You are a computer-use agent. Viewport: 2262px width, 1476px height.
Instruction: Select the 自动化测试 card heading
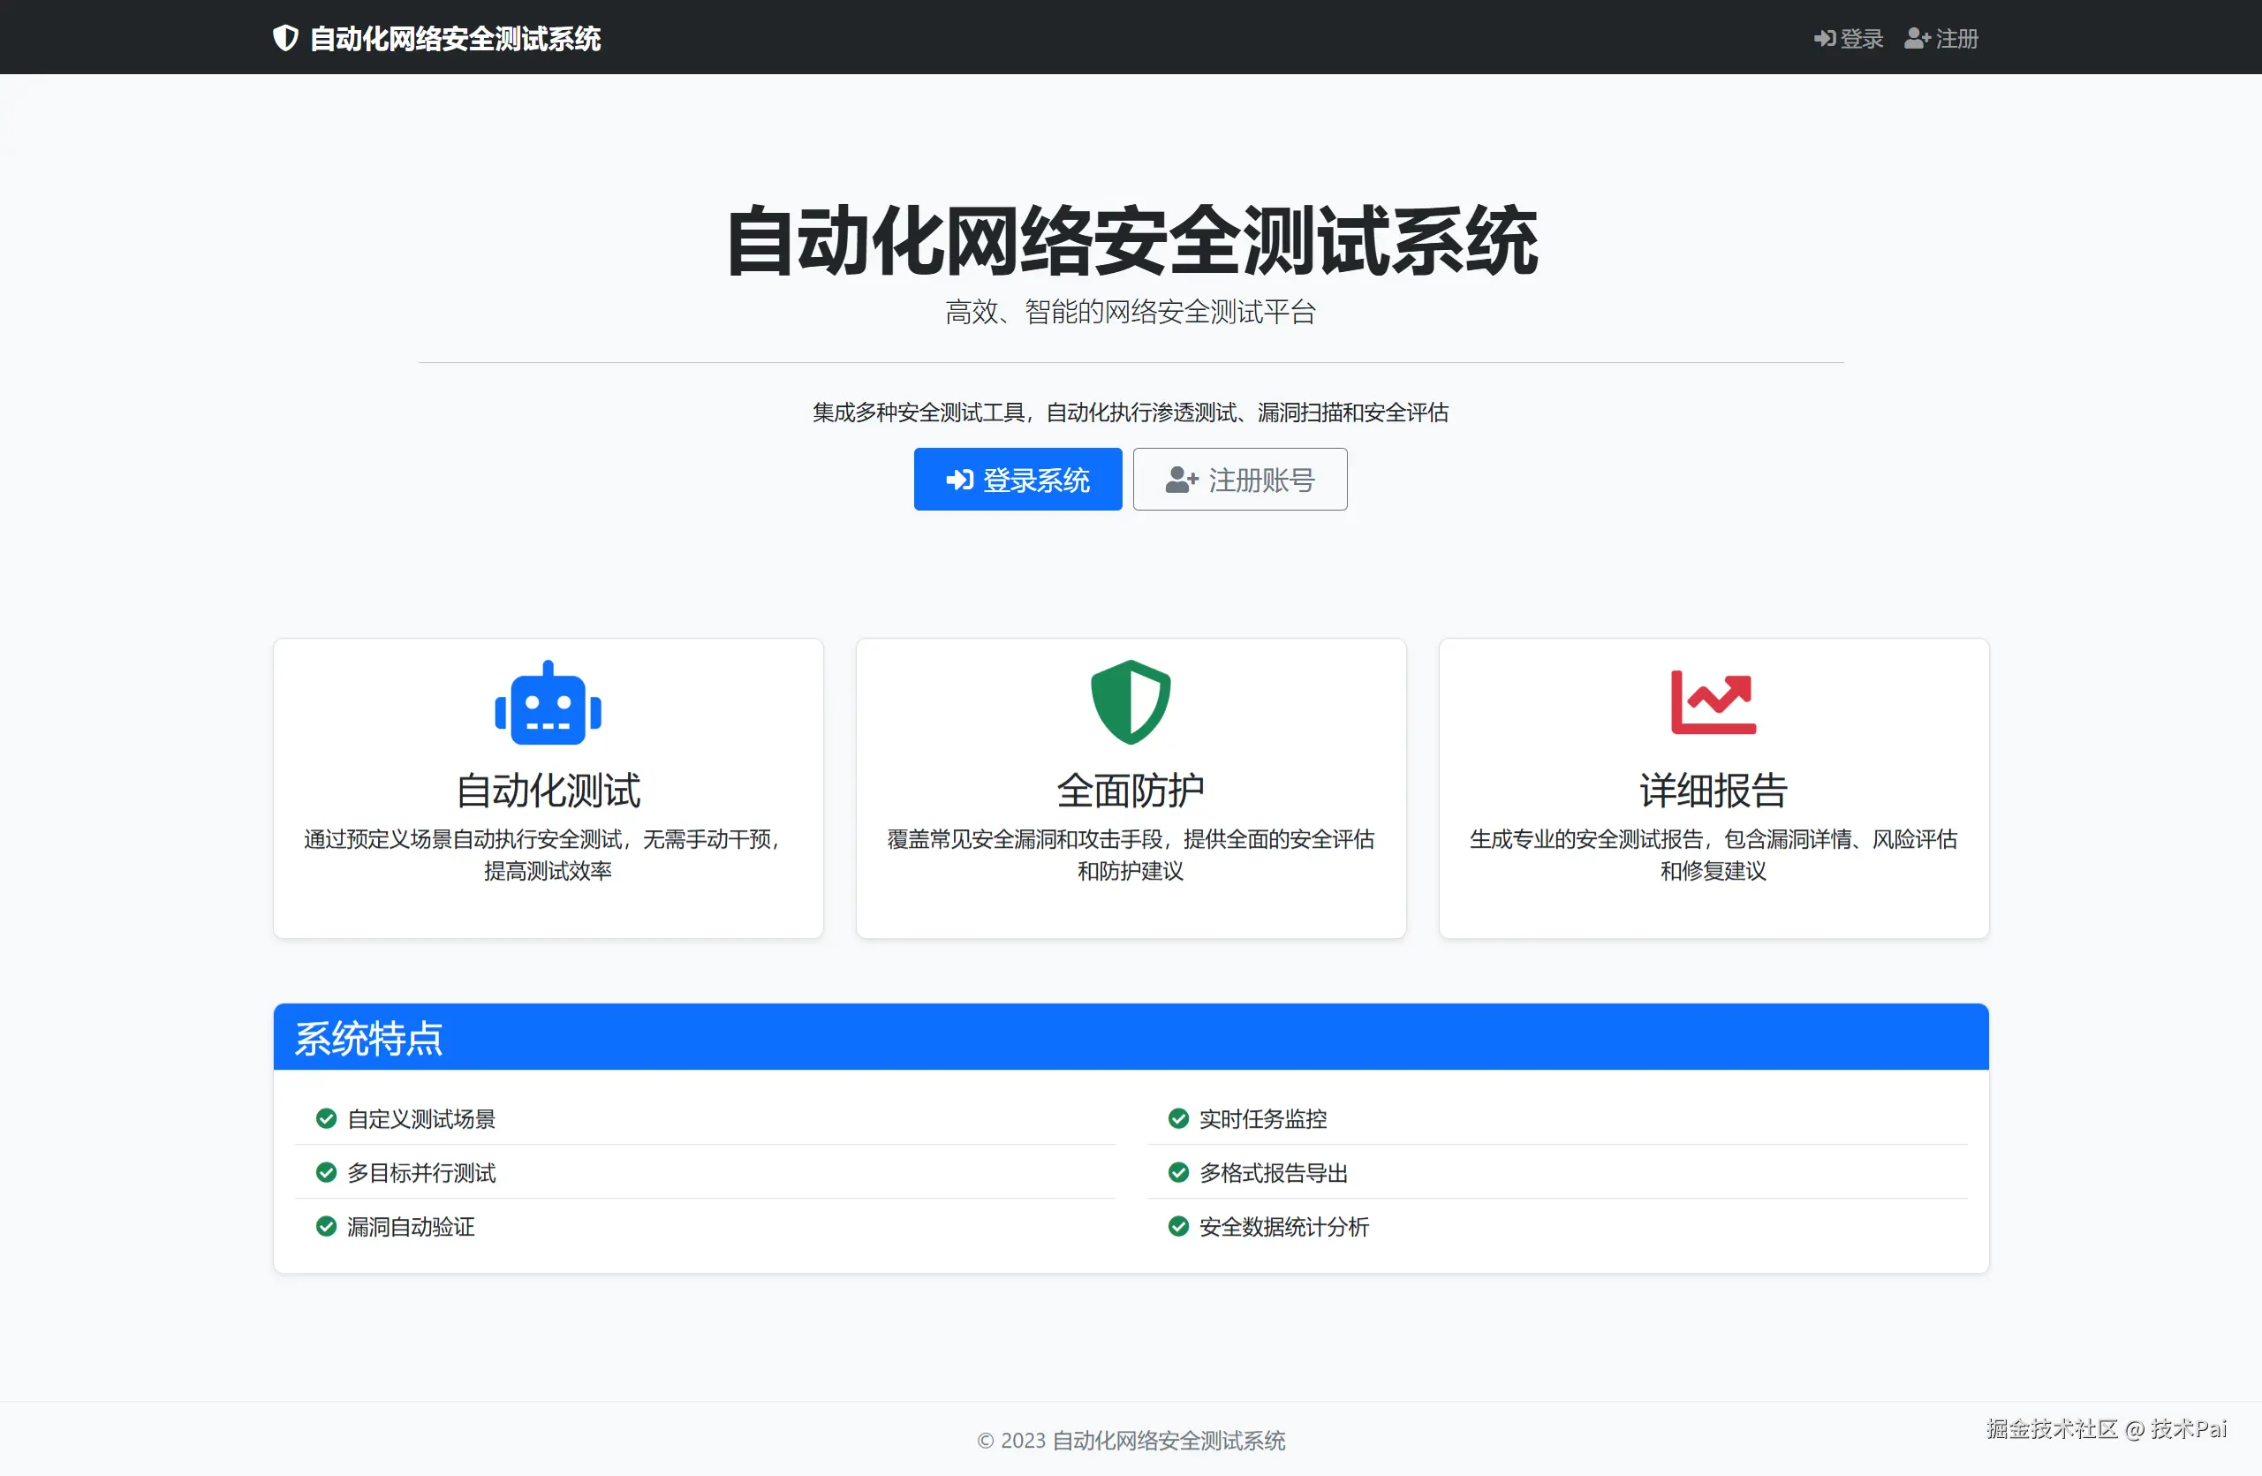tap(548, 791)
